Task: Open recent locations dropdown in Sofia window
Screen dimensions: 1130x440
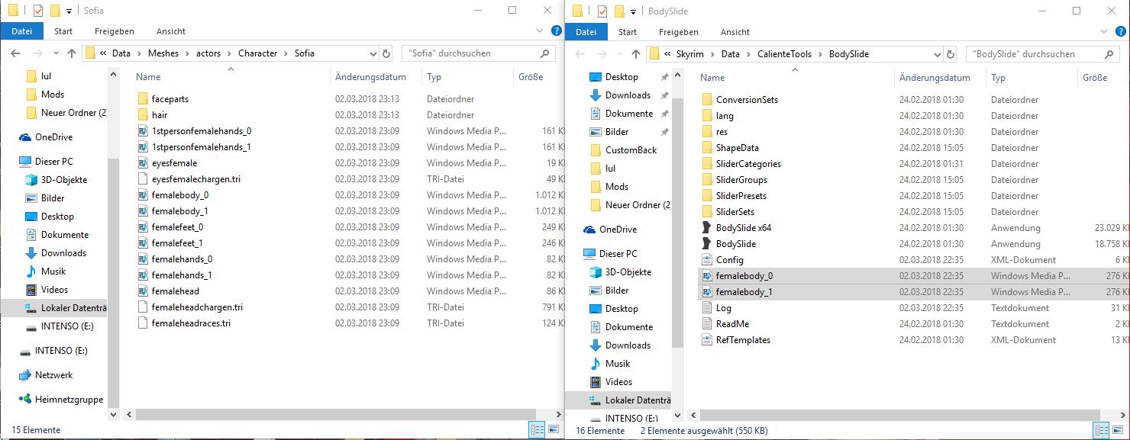Action: point(56,53)
